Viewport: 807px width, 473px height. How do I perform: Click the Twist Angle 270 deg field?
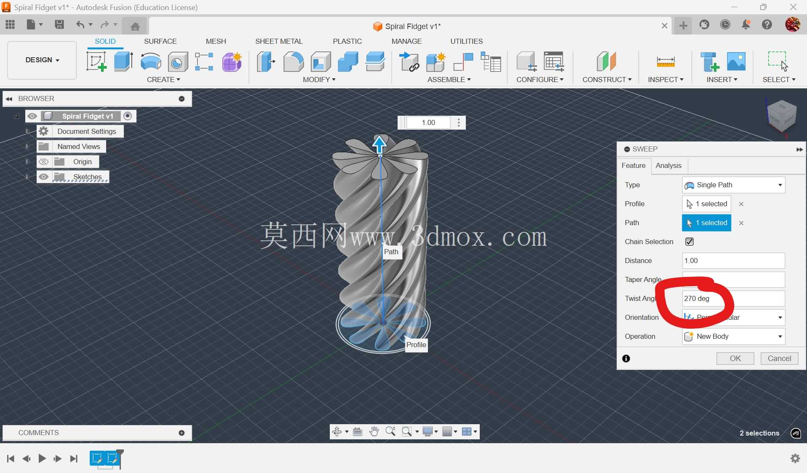point(733,298)
